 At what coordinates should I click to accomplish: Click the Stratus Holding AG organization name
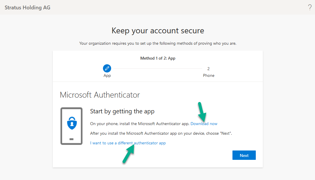pyautogui.click(x=27, y=8)
